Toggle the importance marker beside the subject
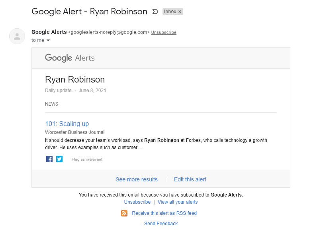Screen dimensions: 321x232 point(155,12)
